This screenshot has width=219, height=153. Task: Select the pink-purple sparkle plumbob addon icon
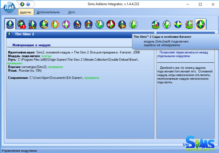66,24
